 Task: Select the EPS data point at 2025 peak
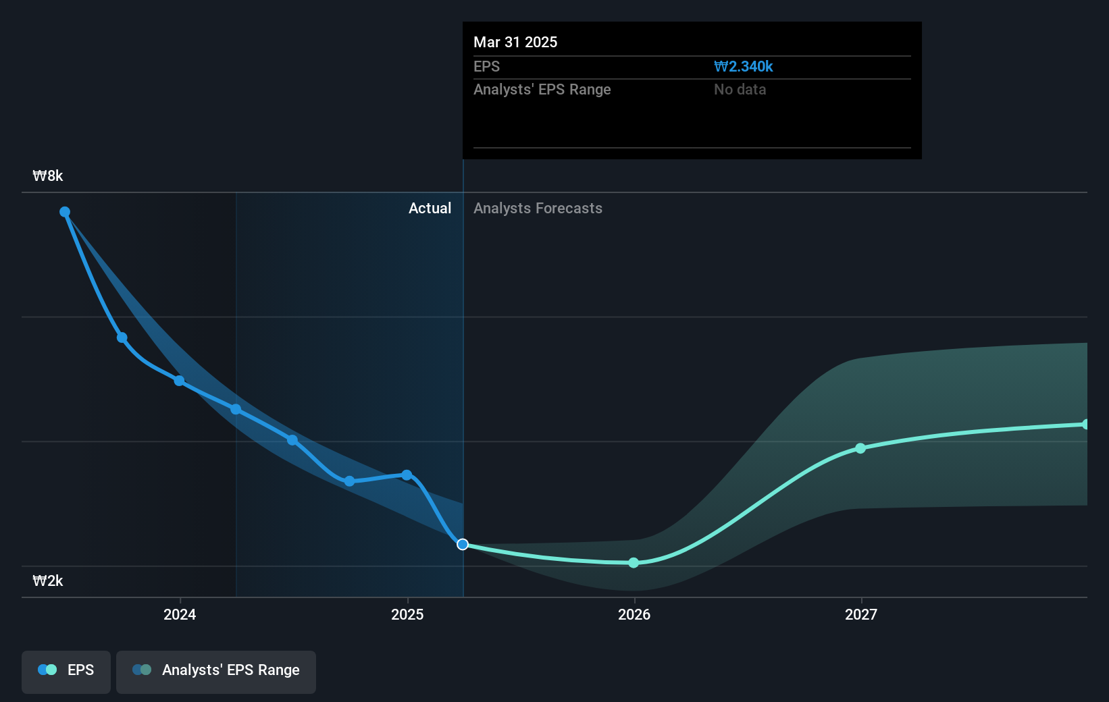pyautogui.click(x=407, y=475)
